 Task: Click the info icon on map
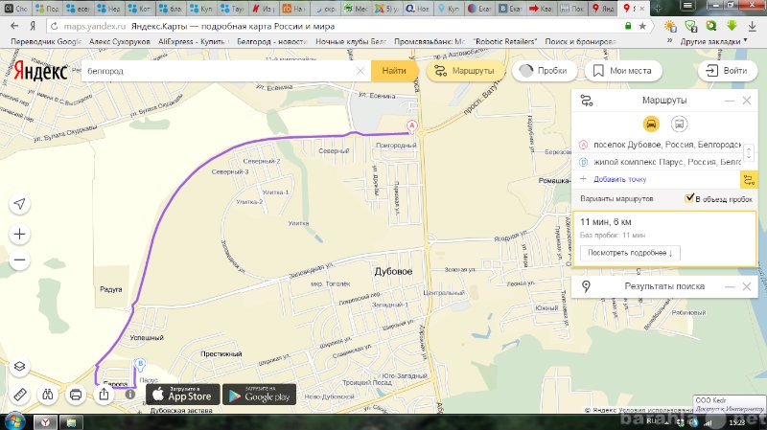(130, 394)
